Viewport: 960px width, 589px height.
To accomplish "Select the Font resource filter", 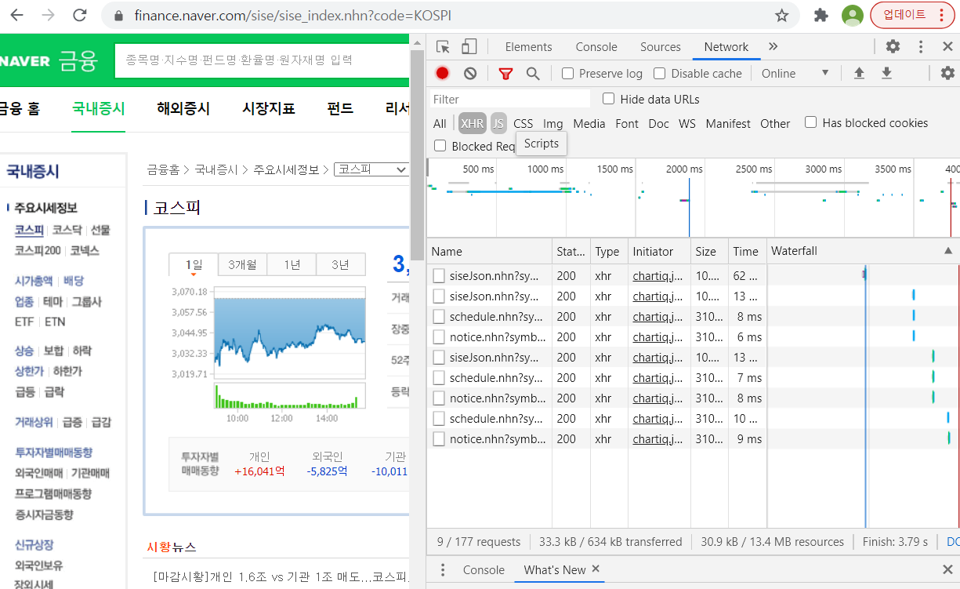I will 627,124.
